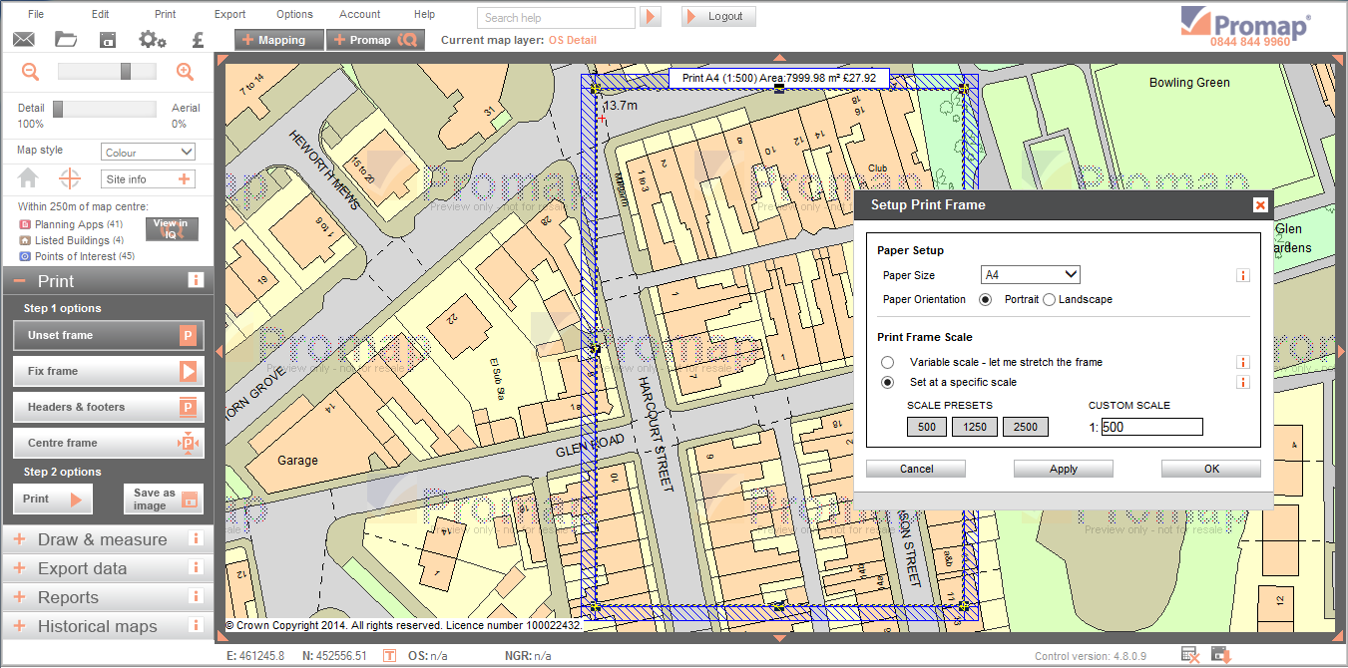Click the pound sign pricing icon
1348x668 pixels.
pos(198,40)
